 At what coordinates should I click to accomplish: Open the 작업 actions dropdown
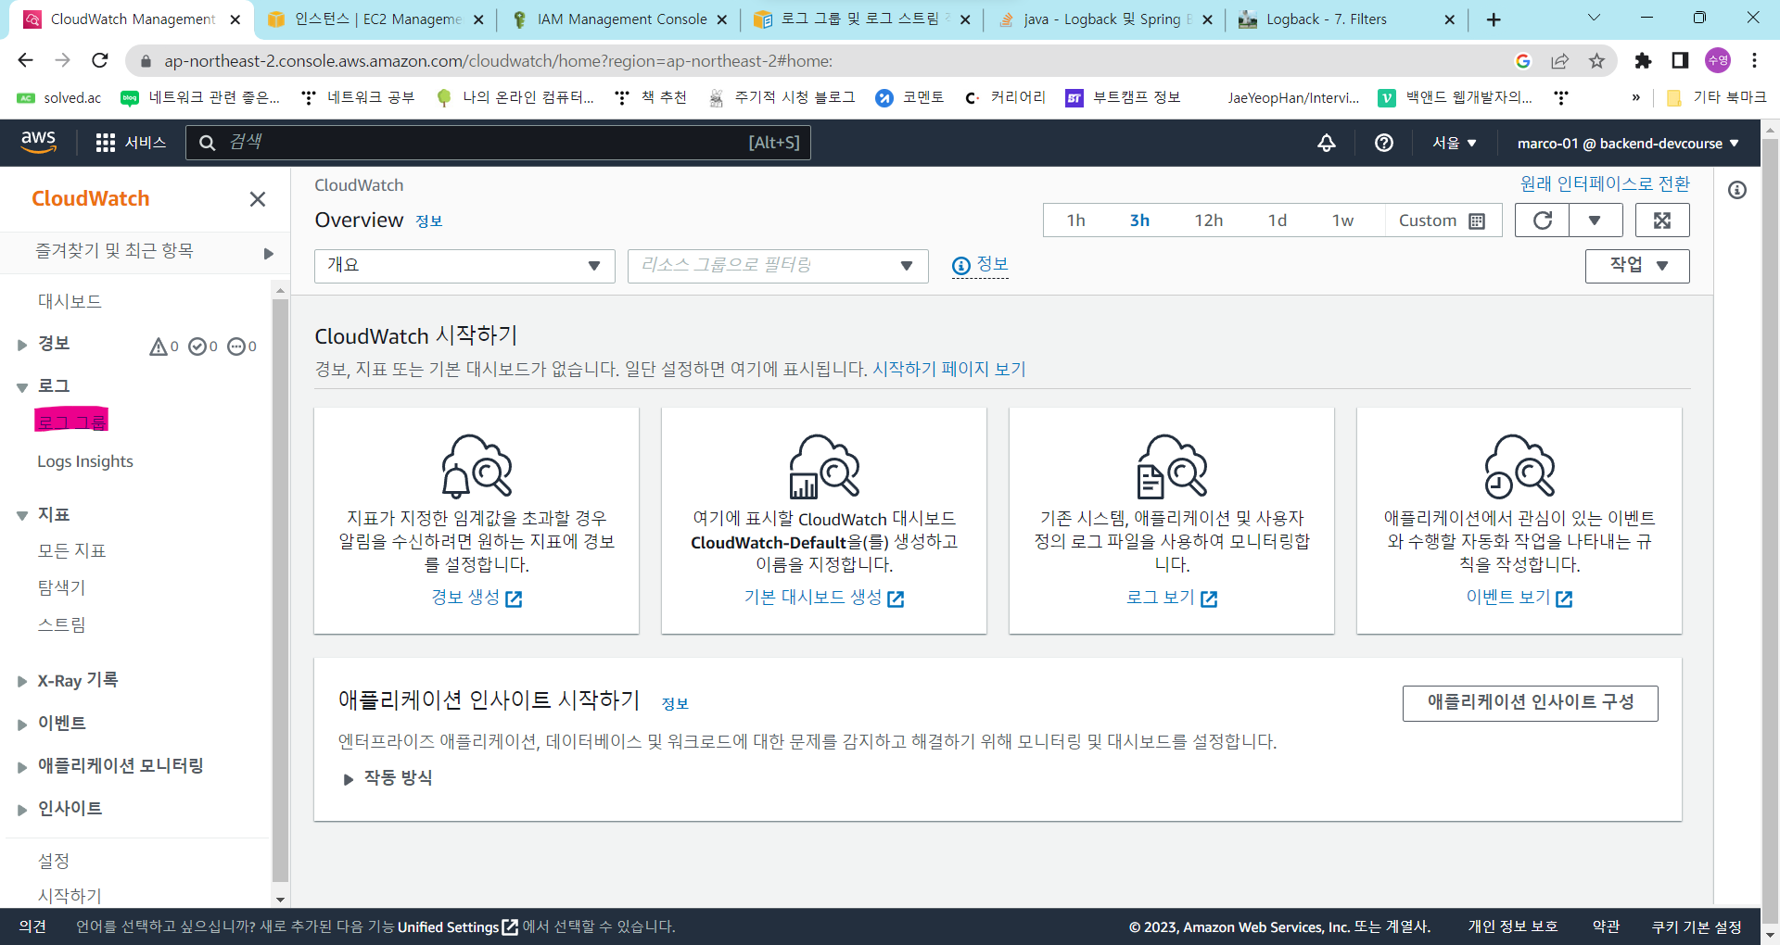coord(1637,266)
